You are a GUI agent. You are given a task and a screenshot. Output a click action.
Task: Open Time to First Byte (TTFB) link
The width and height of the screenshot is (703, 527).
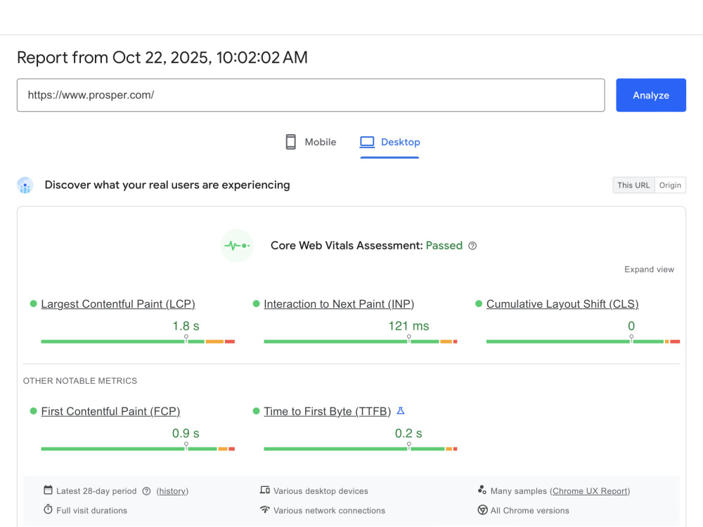pyautogui.click(x=328, y=411)
